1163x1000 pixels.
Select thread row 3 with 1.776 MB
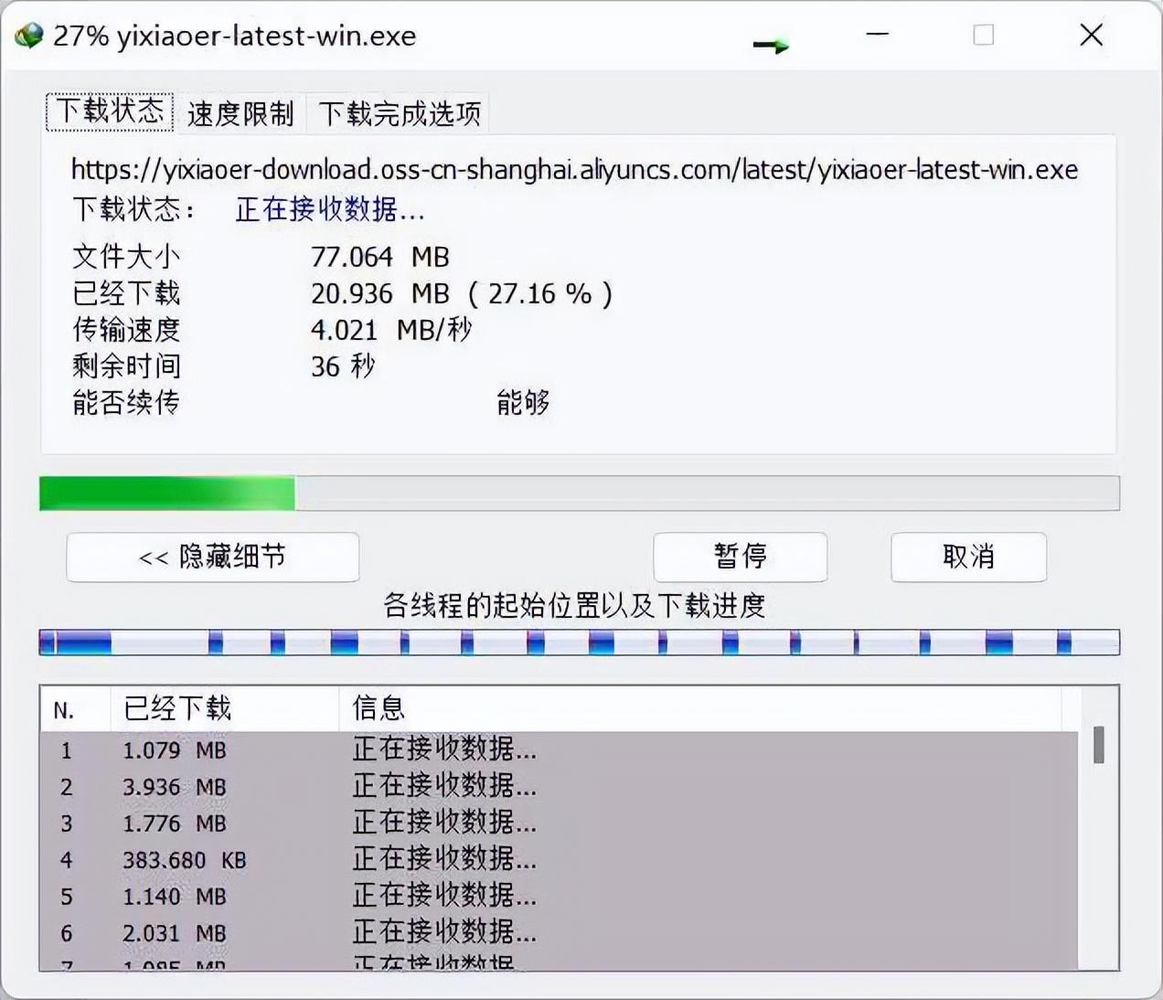click(560, 824)
